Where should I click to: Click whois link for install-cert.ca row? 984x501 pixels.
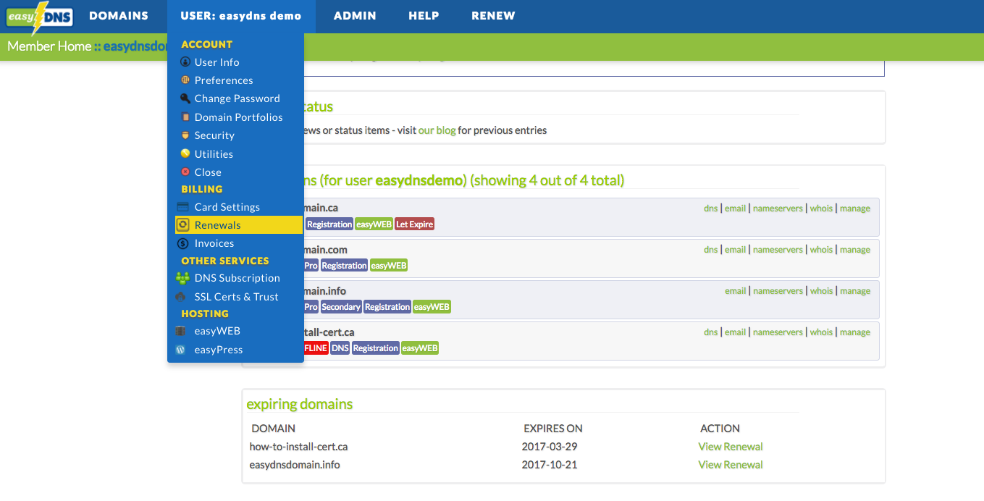tap(821, 332)
